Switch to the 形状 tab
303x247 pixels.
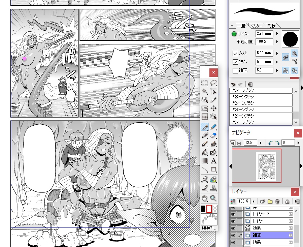(271, 26)
